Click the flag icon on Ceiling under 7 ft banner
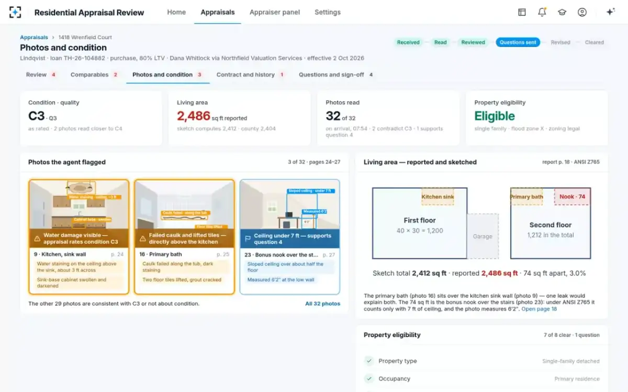The width and height of the screenshot is (628, 392). tap(248, 239)
